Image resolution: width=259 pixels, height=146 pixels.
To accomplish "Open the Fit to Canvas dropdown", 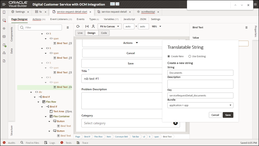I will click(x=110, y=27).
